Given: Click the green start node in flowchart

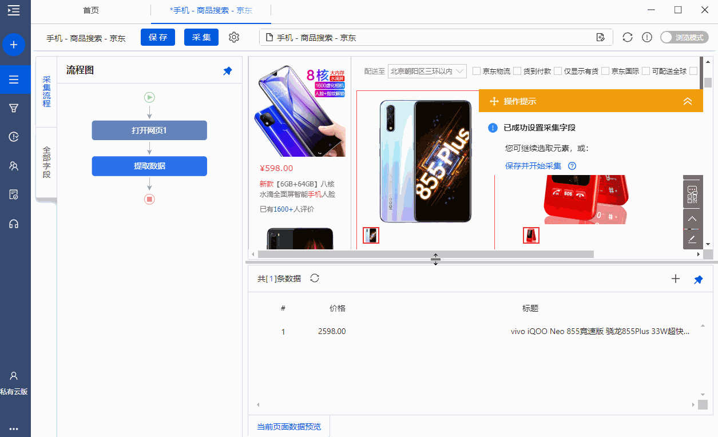Looking at the screenshot, I should coord(149,97).
